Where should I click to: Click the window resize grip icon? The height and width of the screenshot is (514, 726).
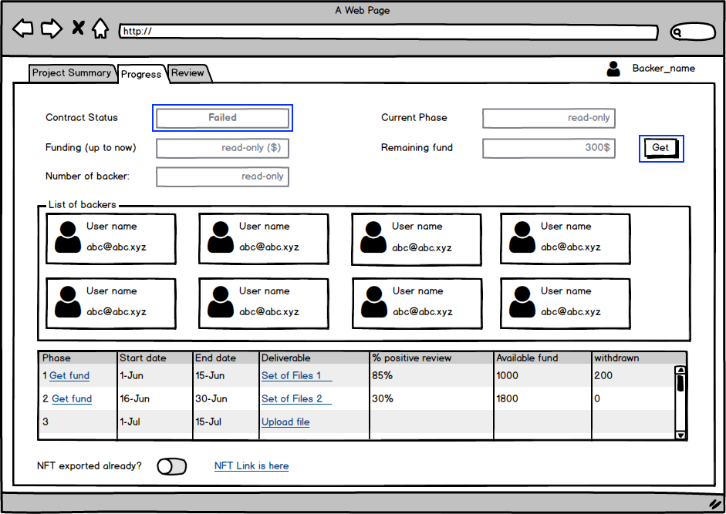[715, 504]
